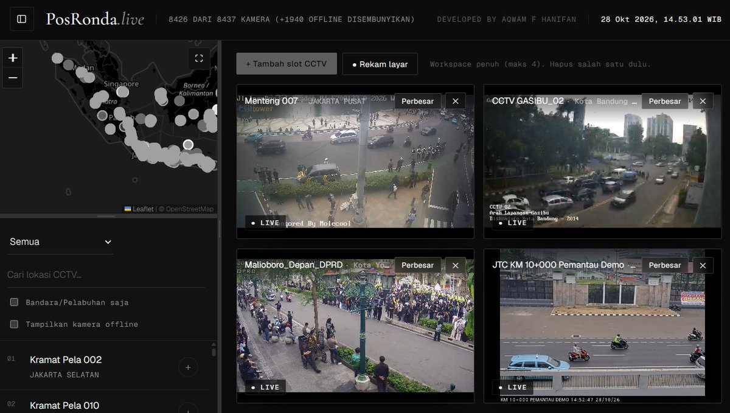Select the highlighted white-ringed map marker
Image resolution: width=730 pixels, height=413 pixels.
coord(189,145)
